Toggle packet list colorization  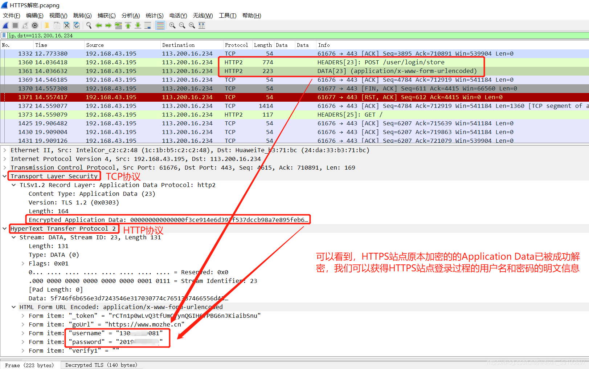(160, 25)
